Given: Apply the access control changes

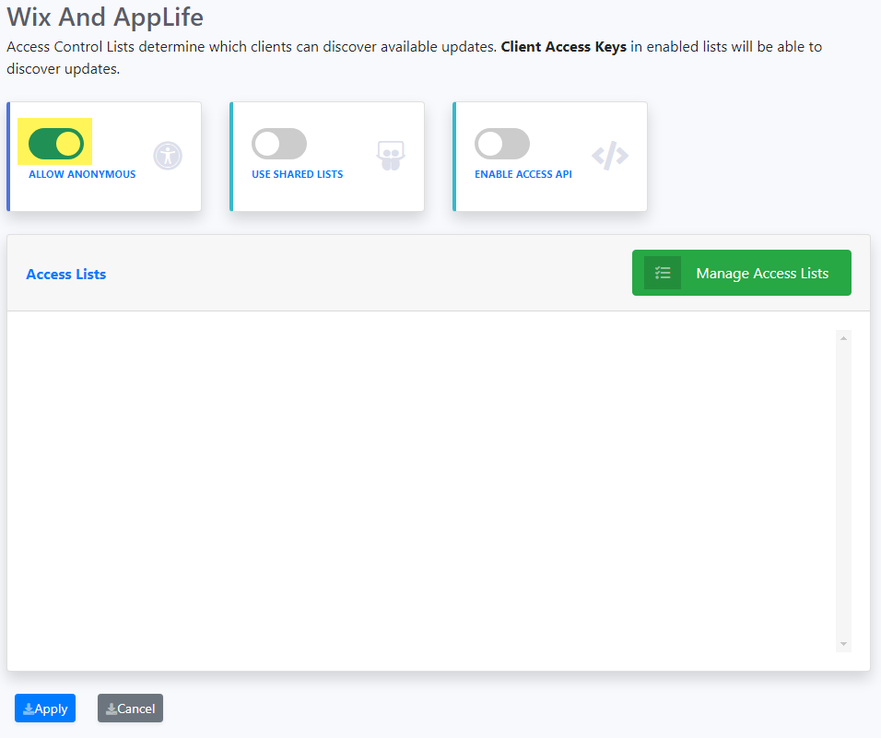Looking at the screenshot, I should [x=45, y=709].
